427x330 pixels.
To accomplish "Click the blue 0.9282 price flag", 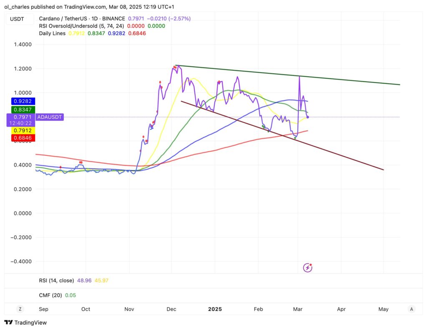I will 23,101.
